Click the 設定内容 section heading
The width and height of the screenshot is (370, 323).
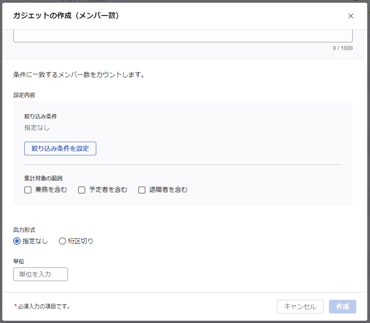(24, 95)
